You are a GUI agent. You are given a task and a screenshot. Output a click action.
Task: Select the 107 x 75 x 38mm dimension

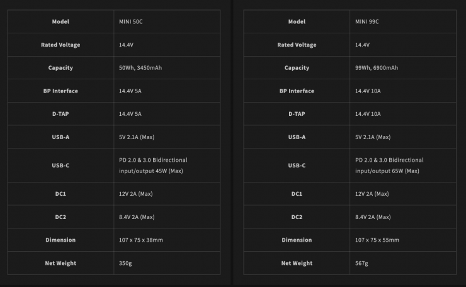click(x=140, y=240)
